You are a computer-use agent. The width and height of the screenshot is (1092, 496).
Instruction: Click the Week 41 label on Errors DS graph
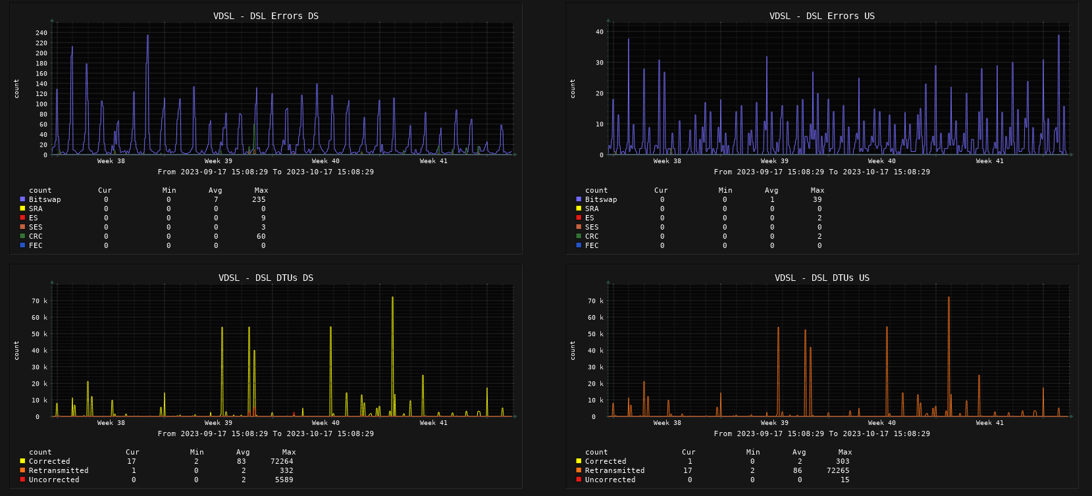click(434, 161)
